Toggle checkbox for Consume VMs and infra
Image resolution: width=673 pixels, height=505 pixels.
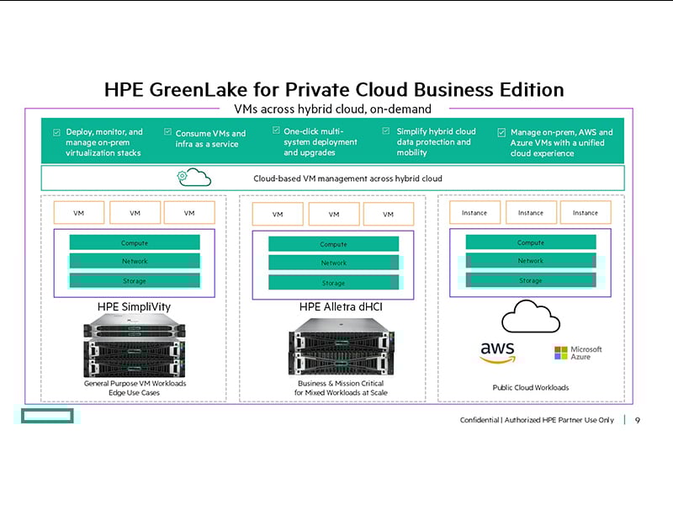pyautogui.click(x=167, y=131)
